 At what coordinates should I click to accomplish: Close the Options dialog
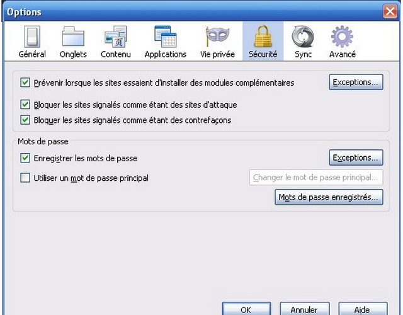(390, 11)
